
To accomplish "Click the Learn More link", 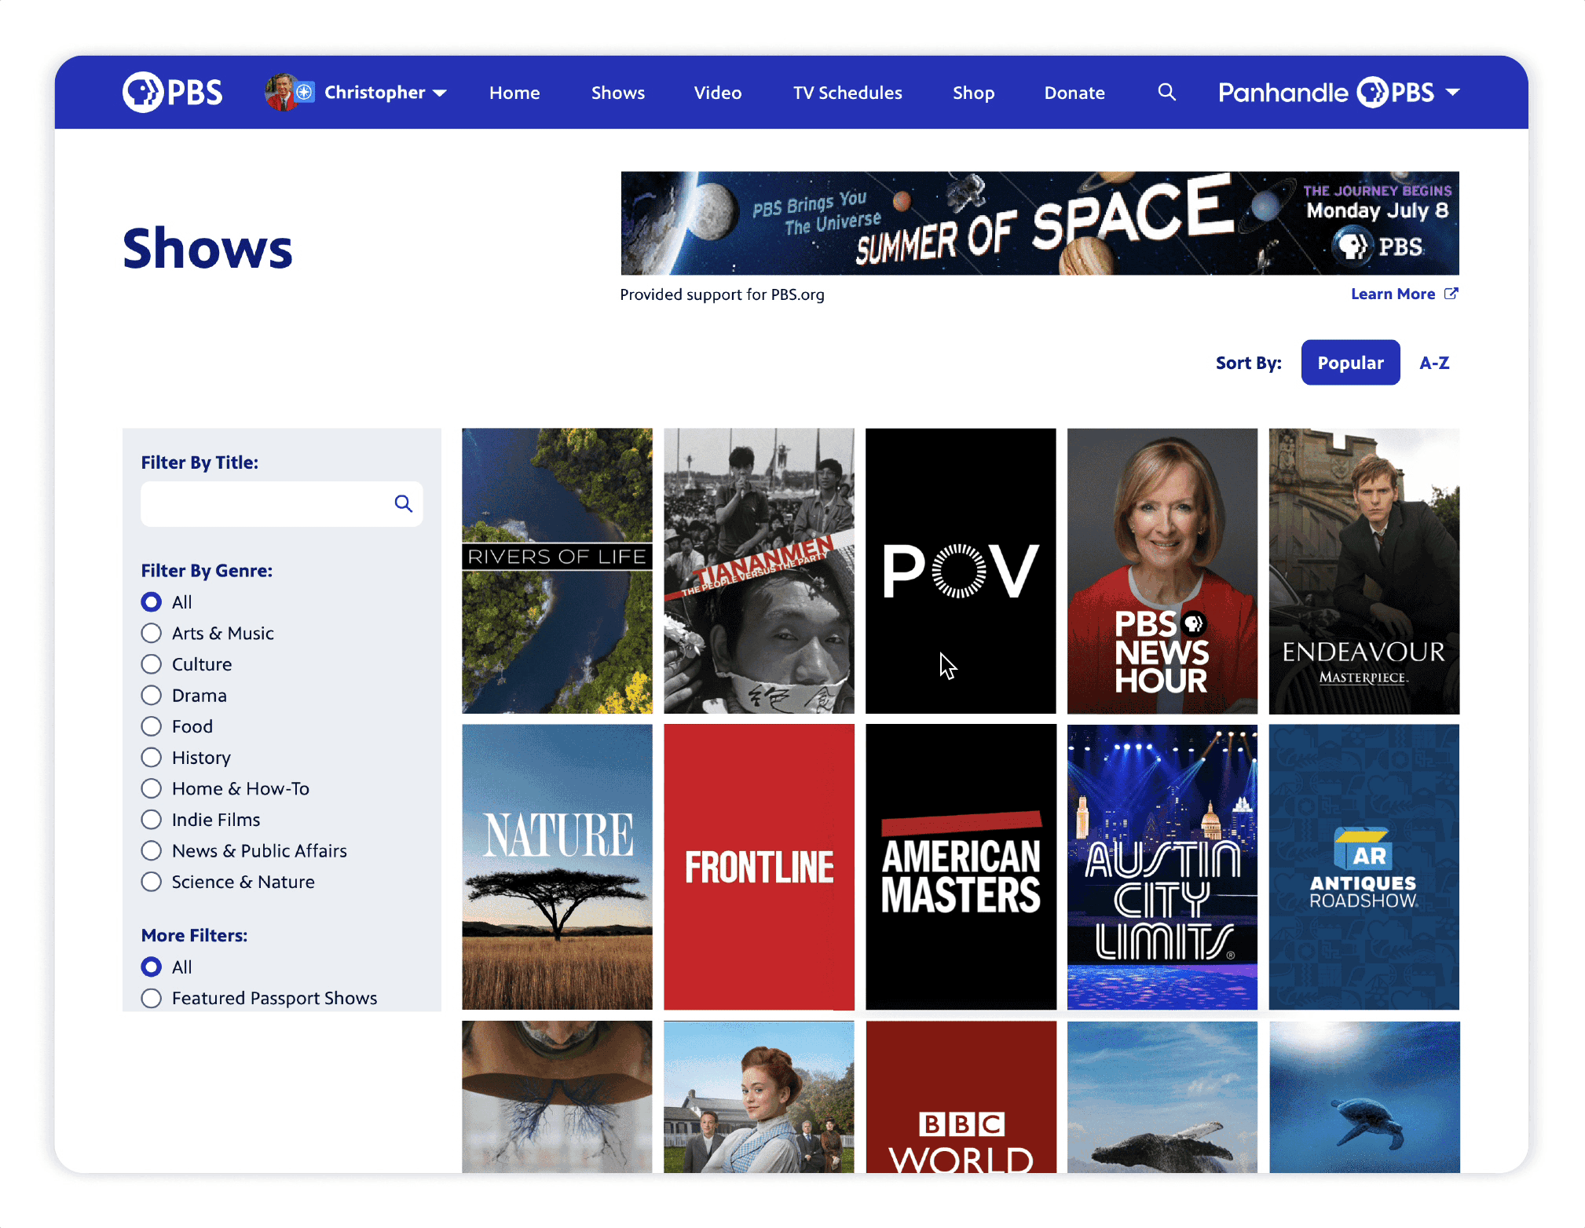I will [x=1393, y=294].
